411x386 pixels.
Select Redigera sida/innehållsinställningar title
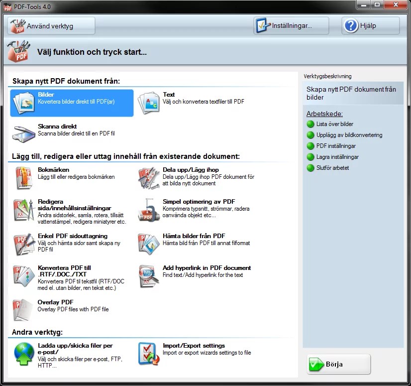(x=75, y=205)
